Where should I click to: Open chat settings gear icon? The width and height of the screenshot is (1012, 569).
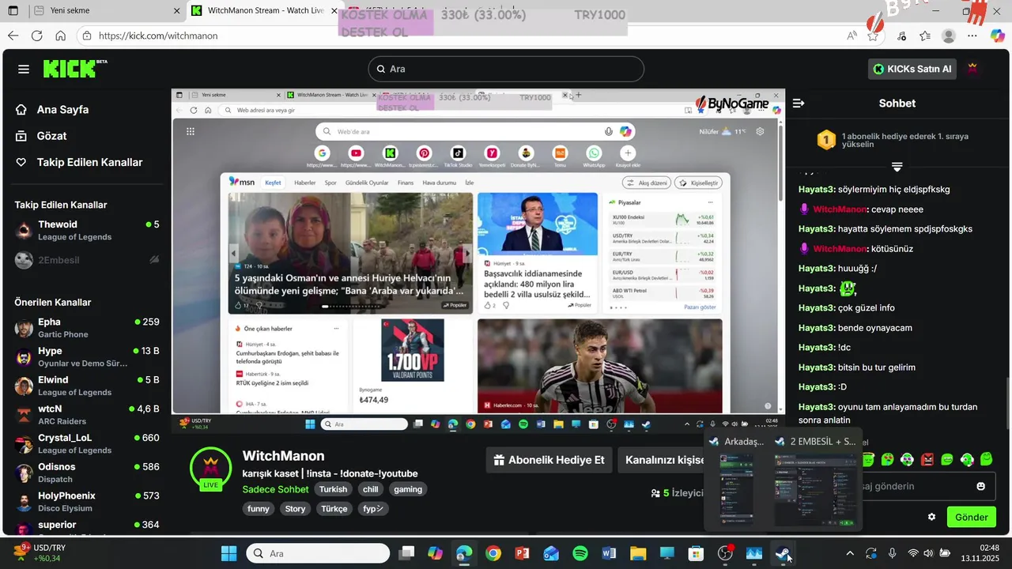931,517
